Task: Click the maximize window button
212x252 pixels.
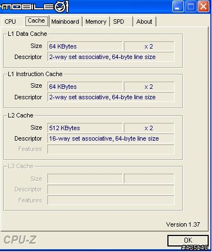Action: (191, 7)
